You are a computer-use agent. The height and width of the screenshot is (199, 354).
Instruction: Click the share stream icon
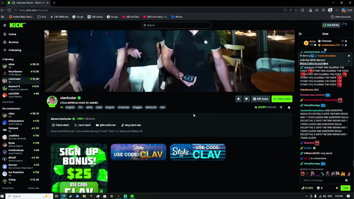[281, 107]
